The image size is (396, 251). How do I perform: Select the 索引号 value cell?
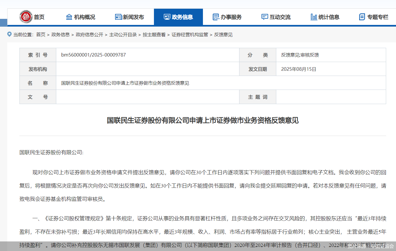click(x=147, y=55)
